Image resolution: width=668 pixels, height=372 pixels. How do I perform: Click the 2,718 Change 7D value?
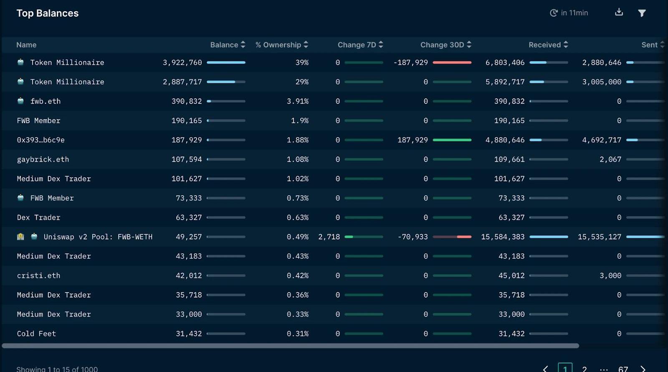tap(329, 237)
